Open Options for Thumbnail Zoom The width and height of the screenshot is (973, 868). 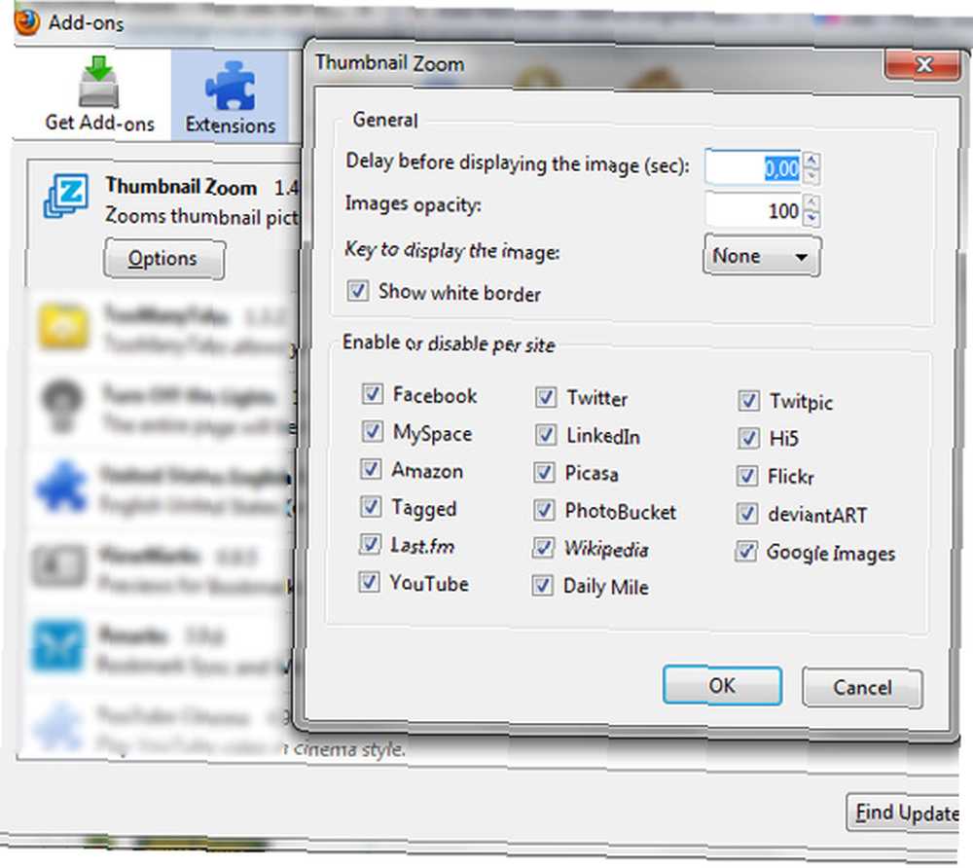coord(164,258)
